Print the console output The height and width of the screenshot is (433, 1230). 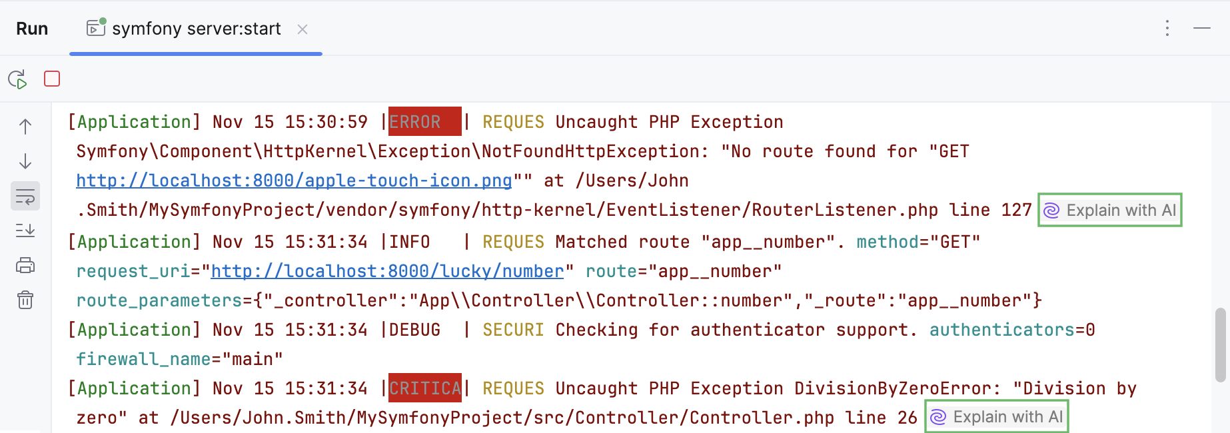click(25, 265)
